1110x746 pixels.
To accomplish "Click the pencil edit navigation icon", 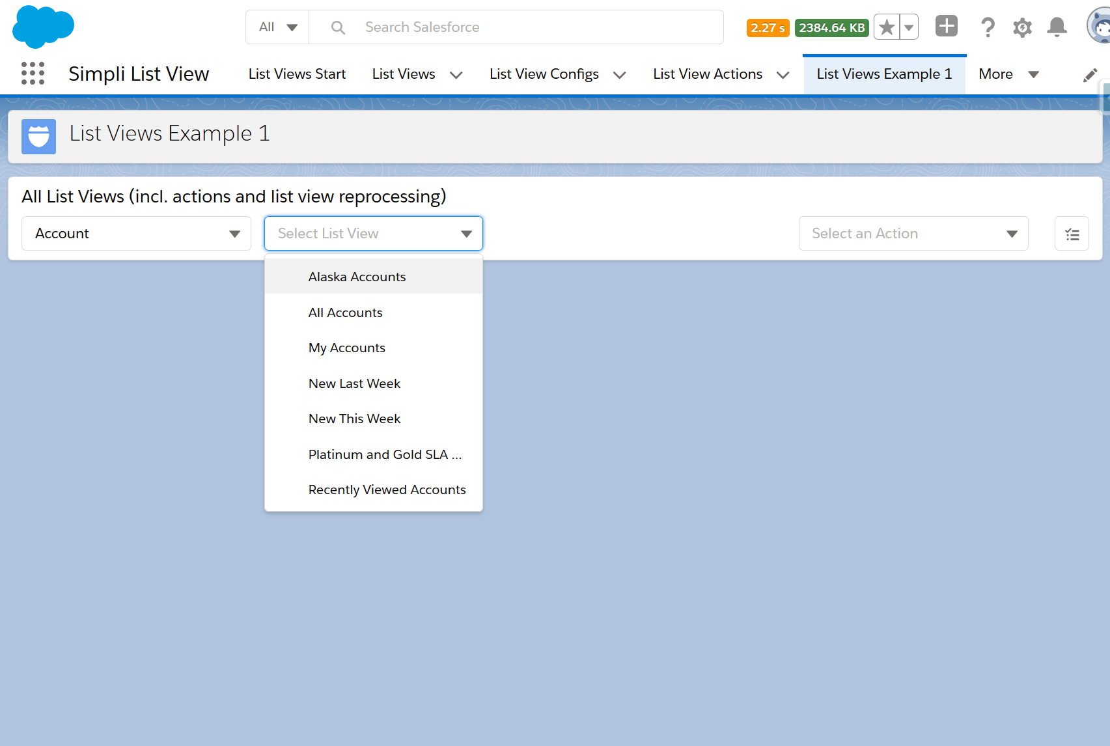I will [x=1090, y=75].
